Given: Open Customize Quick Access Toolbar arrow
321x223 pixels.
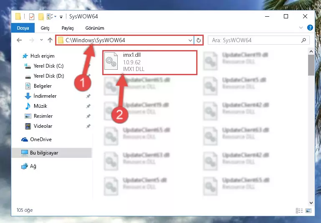Looking at the screenshot, I should 61,17.
